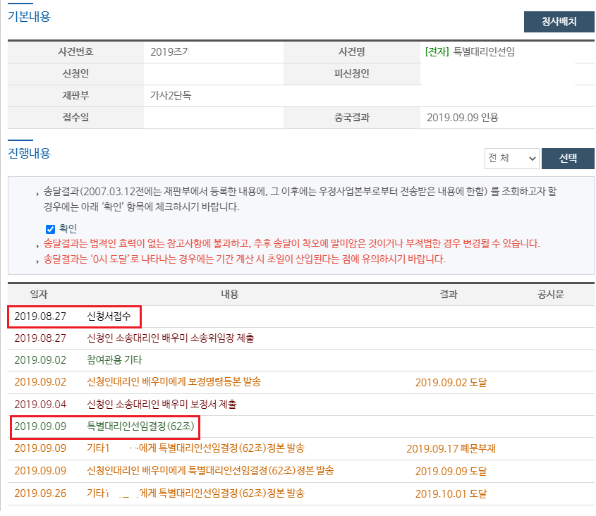Click the [전자] 특별대리인선임 case name
The width and height of the screenshot is (596, 516).
click(x=470, y=51)
